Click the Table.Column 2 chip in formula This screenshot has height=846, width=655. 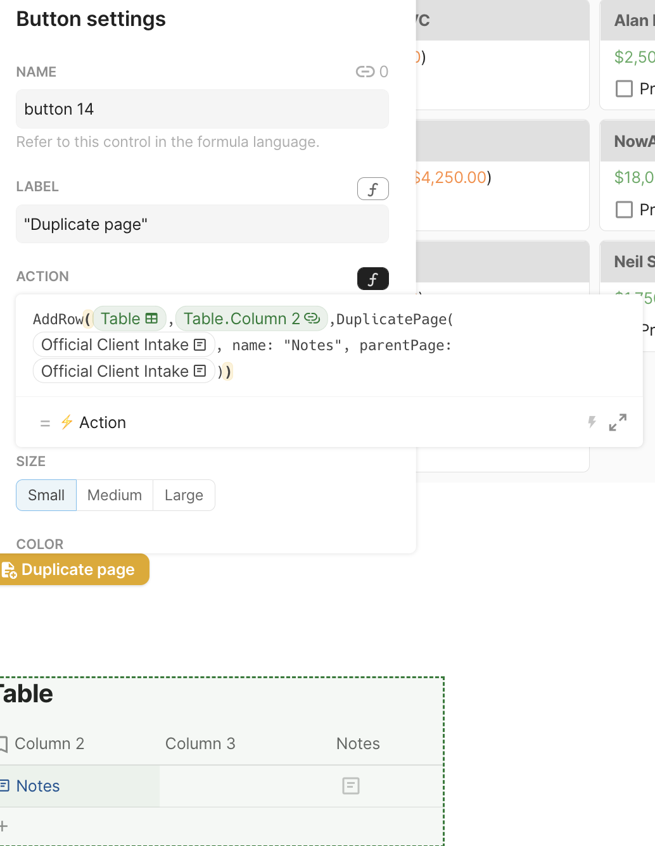(x=251, y=319)
